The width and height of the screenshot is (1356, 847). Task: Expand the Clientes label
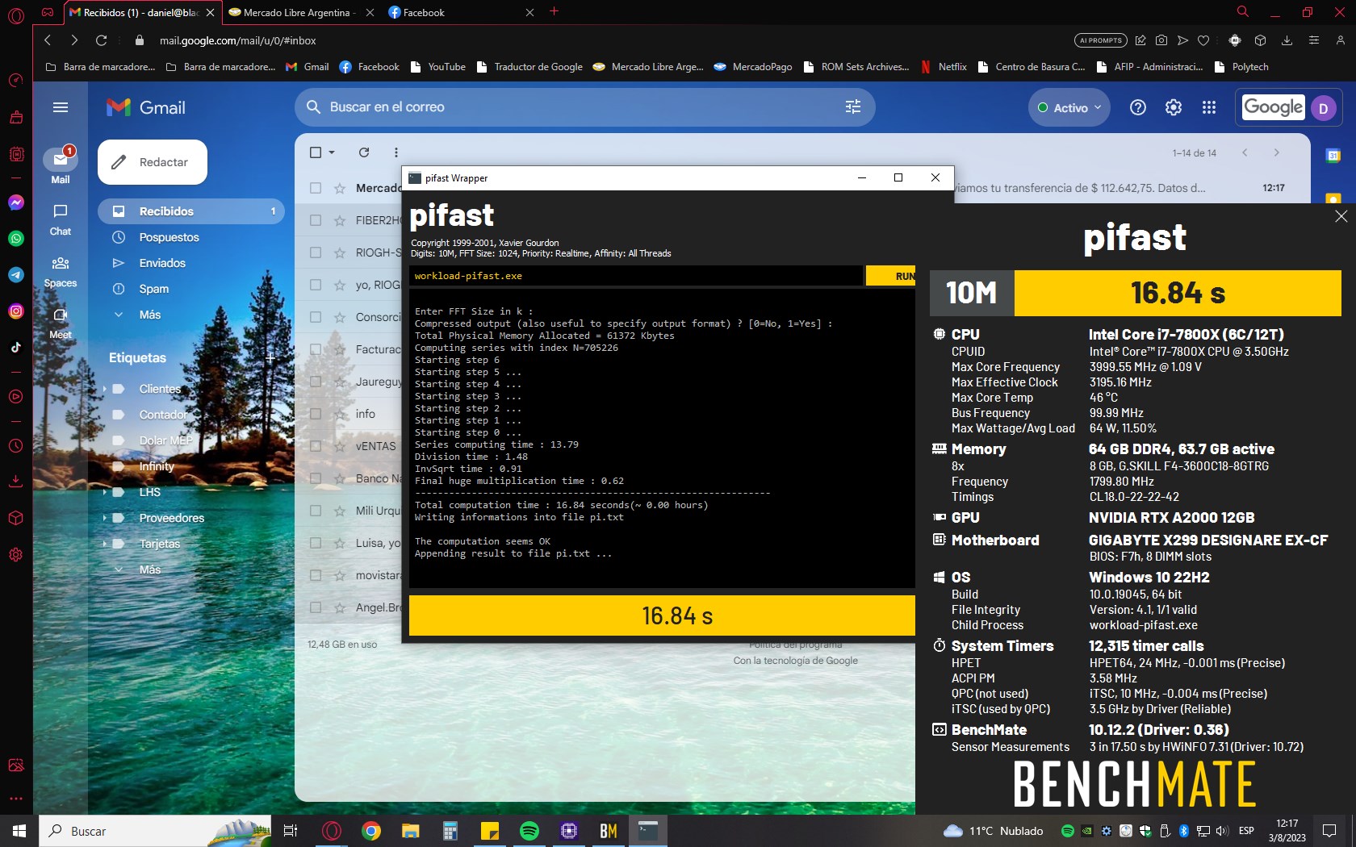pos(105,389)
